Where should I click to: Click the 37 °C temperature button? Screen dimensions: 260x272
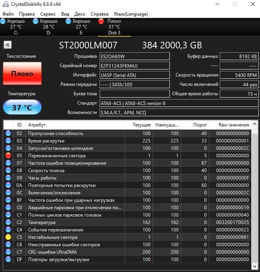tap(22, 107)
